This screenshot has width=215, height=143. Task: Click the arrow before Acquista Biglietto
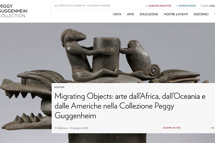point(146,6)
